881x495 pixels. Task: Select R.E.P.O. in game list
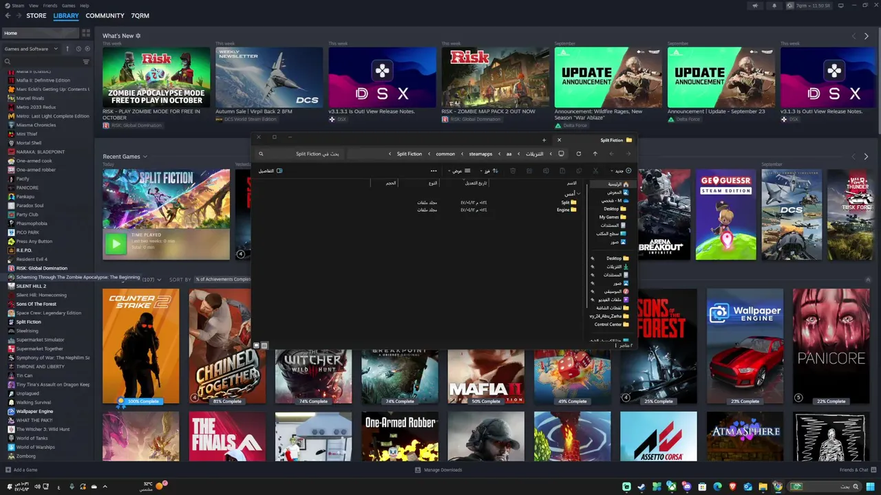pyautogui.click(x=24, y=250)
